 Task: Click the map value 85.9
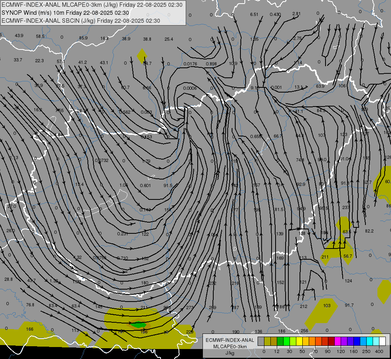(x=83, y=38)
